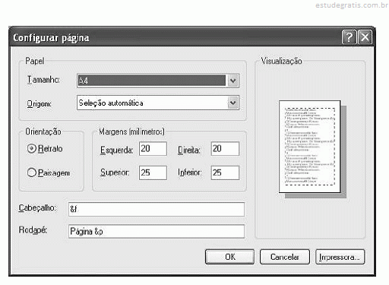Open the Origem dropdown arrow
This screenshot has width=389, height=285.
pos(232,103)
